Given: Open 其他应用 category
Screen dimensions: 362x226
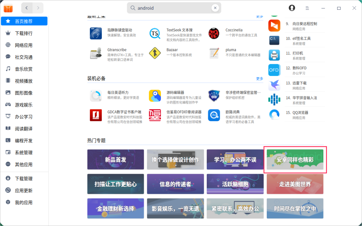Looking at the screenshot, I should tap(24, 165).
